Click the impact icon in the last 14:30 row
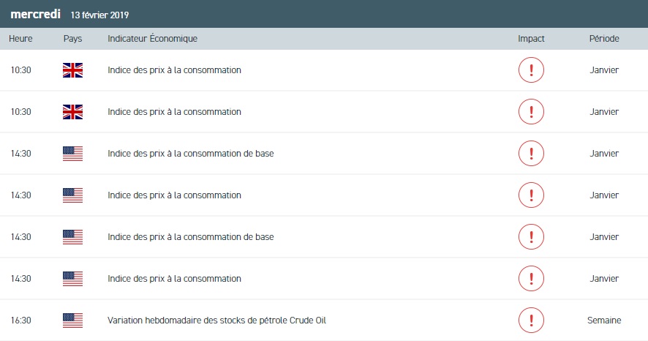The width and height of the screenshot is (648, 341). 531,278
